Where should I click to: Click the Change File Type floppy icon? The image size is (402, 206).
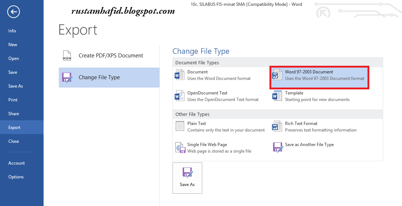pyautogui.click(x=67, y=77)
